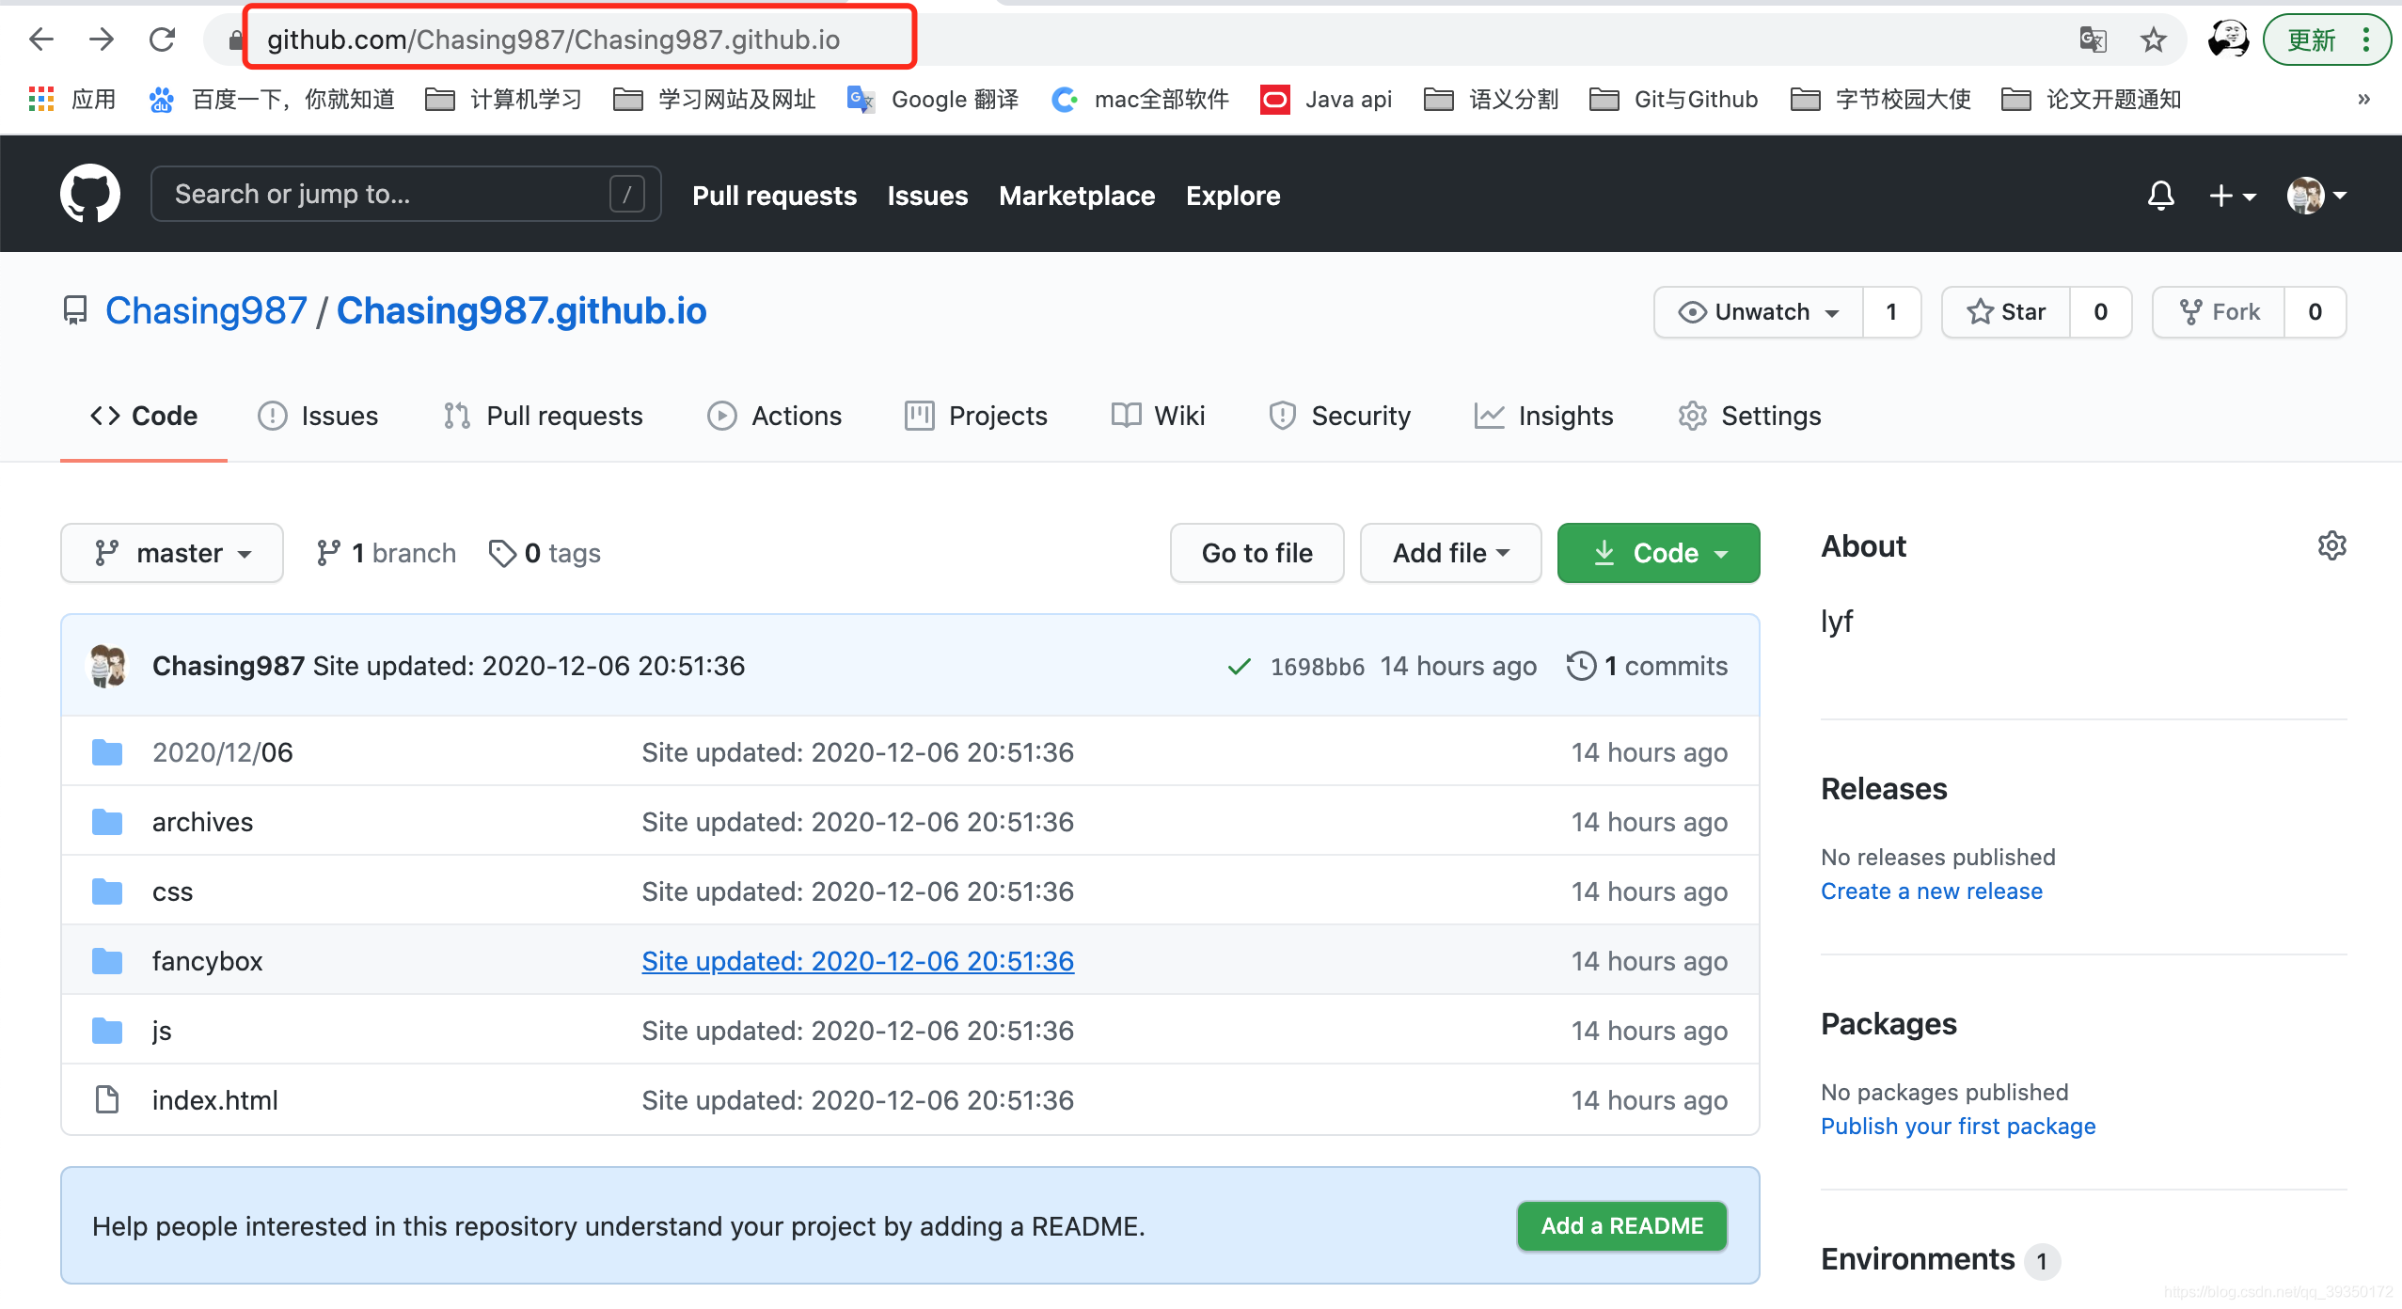The width and height of the screenshot is (2402, 1309).
Task: Select the Code tab
Action: coord(144,416)
